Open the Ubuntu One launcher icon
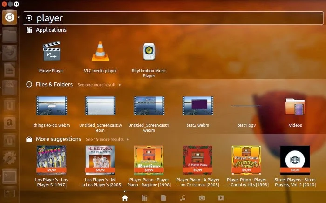The width and height of the screenshot is (326, 203). point(10,140)
